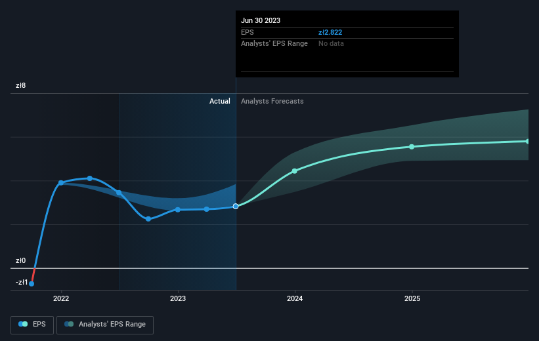This screenshot has width=539, height=341.
Task: Click the zł2.822 EPS value in tooltip
Action: click(x=330, y=32)
